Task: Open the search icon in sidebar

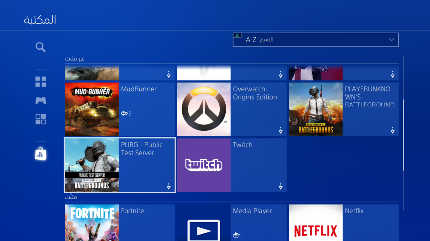Action: tap(40, 47)
